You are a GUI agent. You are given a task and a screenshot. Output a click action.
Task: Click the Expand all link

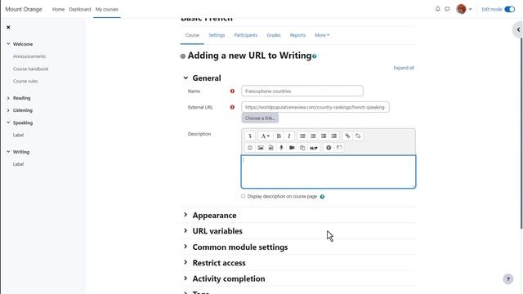click(x=404, y=68)
